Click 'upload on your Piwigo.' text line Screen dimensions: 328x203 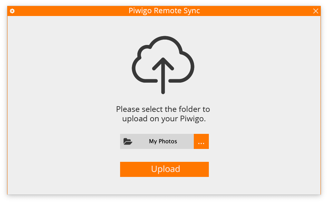click(x=164, y=119)
